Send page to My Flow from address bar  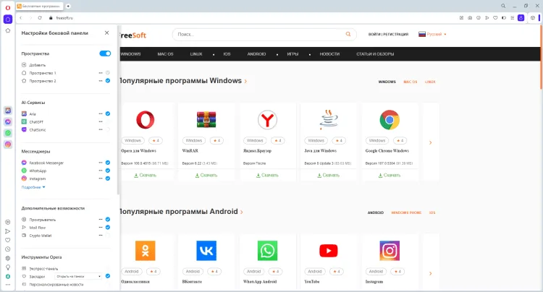tap(487, 17)
